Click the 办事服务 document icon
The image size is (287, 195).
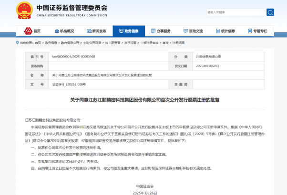(x=154, y=31)
